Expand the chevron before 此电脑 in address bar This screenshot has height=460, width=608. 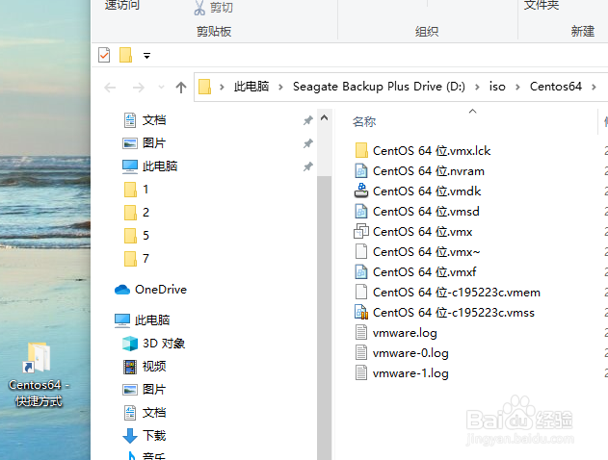tap(222, 87)
